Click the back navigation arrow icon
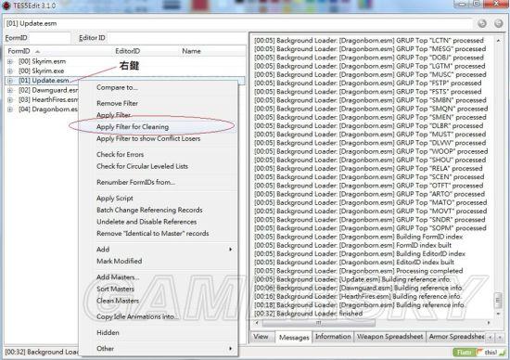The height and width of the screenshot is (360, 510). click(482, 23)
